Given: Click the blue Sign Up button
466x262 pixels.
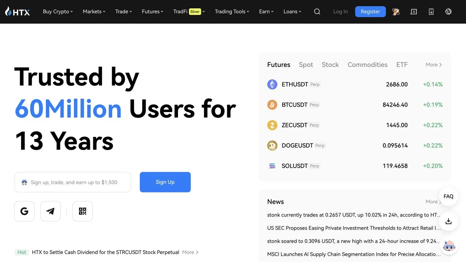Looking at the screenshot, I should pyautogui.click(x=165, y=182).
